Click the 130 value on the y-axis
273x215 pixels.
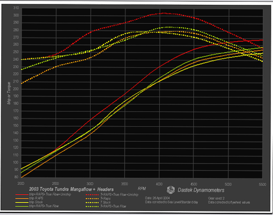click(x=16, y=140)
